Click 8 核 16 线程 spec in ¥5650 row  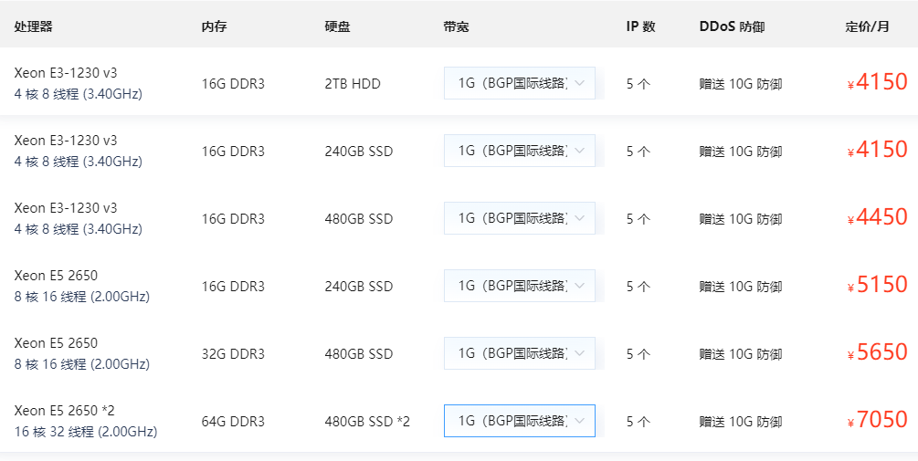pos(82,364)
